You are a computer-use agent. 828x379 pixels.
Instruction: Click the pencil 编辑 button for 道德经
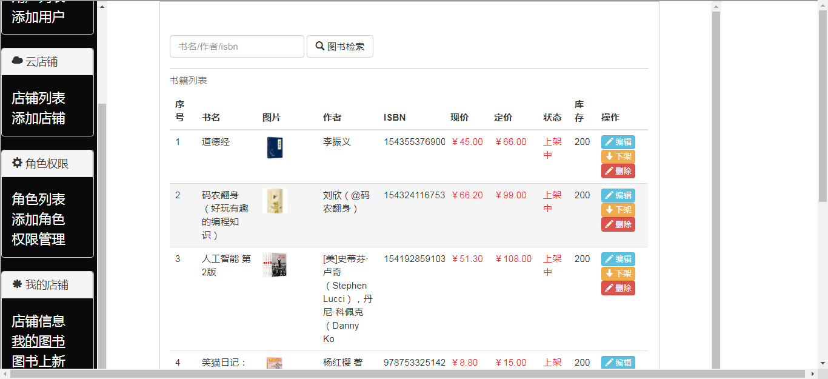click(618, 142)
